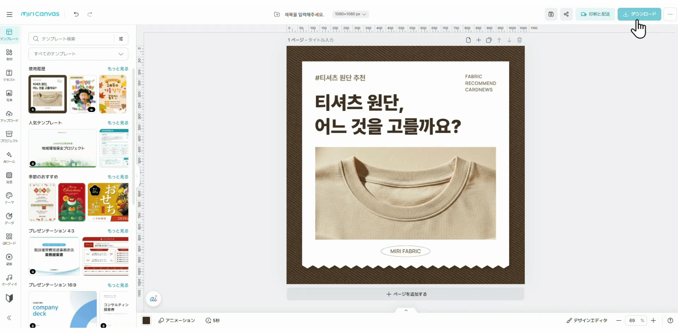Image resolution: width=678 pixels, height=332 pixels.
Task: Delete page 1 with the trash icon
Action: point(519,40)
